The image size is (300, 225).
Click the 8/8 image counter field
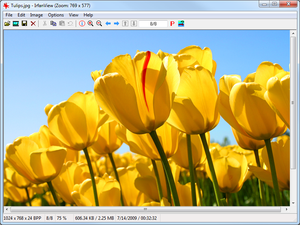153,24
